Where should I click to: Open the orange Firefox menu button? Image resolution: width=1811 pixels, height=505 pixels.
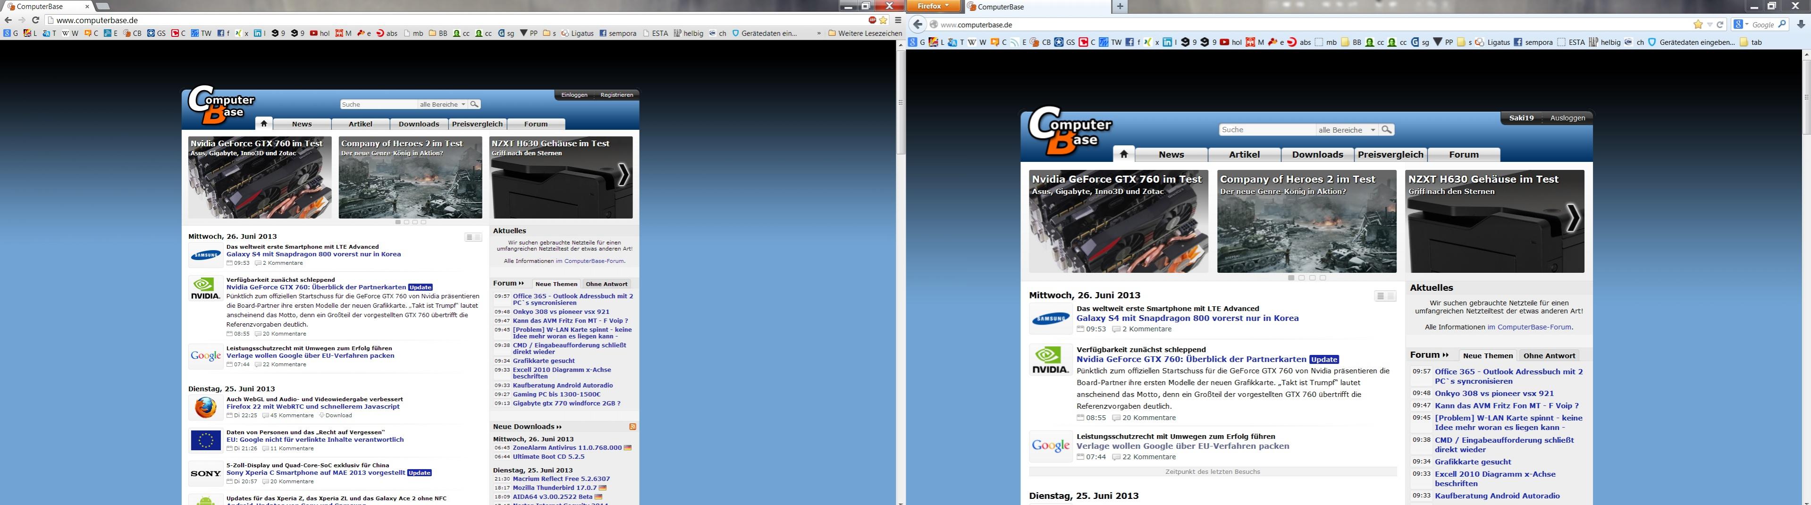(933, 6)
